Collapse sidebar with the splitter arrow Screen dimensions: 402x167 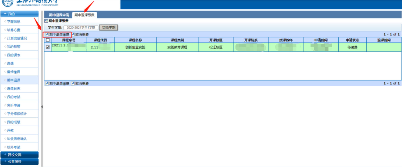pyautogui.click(x=42, y=107)
